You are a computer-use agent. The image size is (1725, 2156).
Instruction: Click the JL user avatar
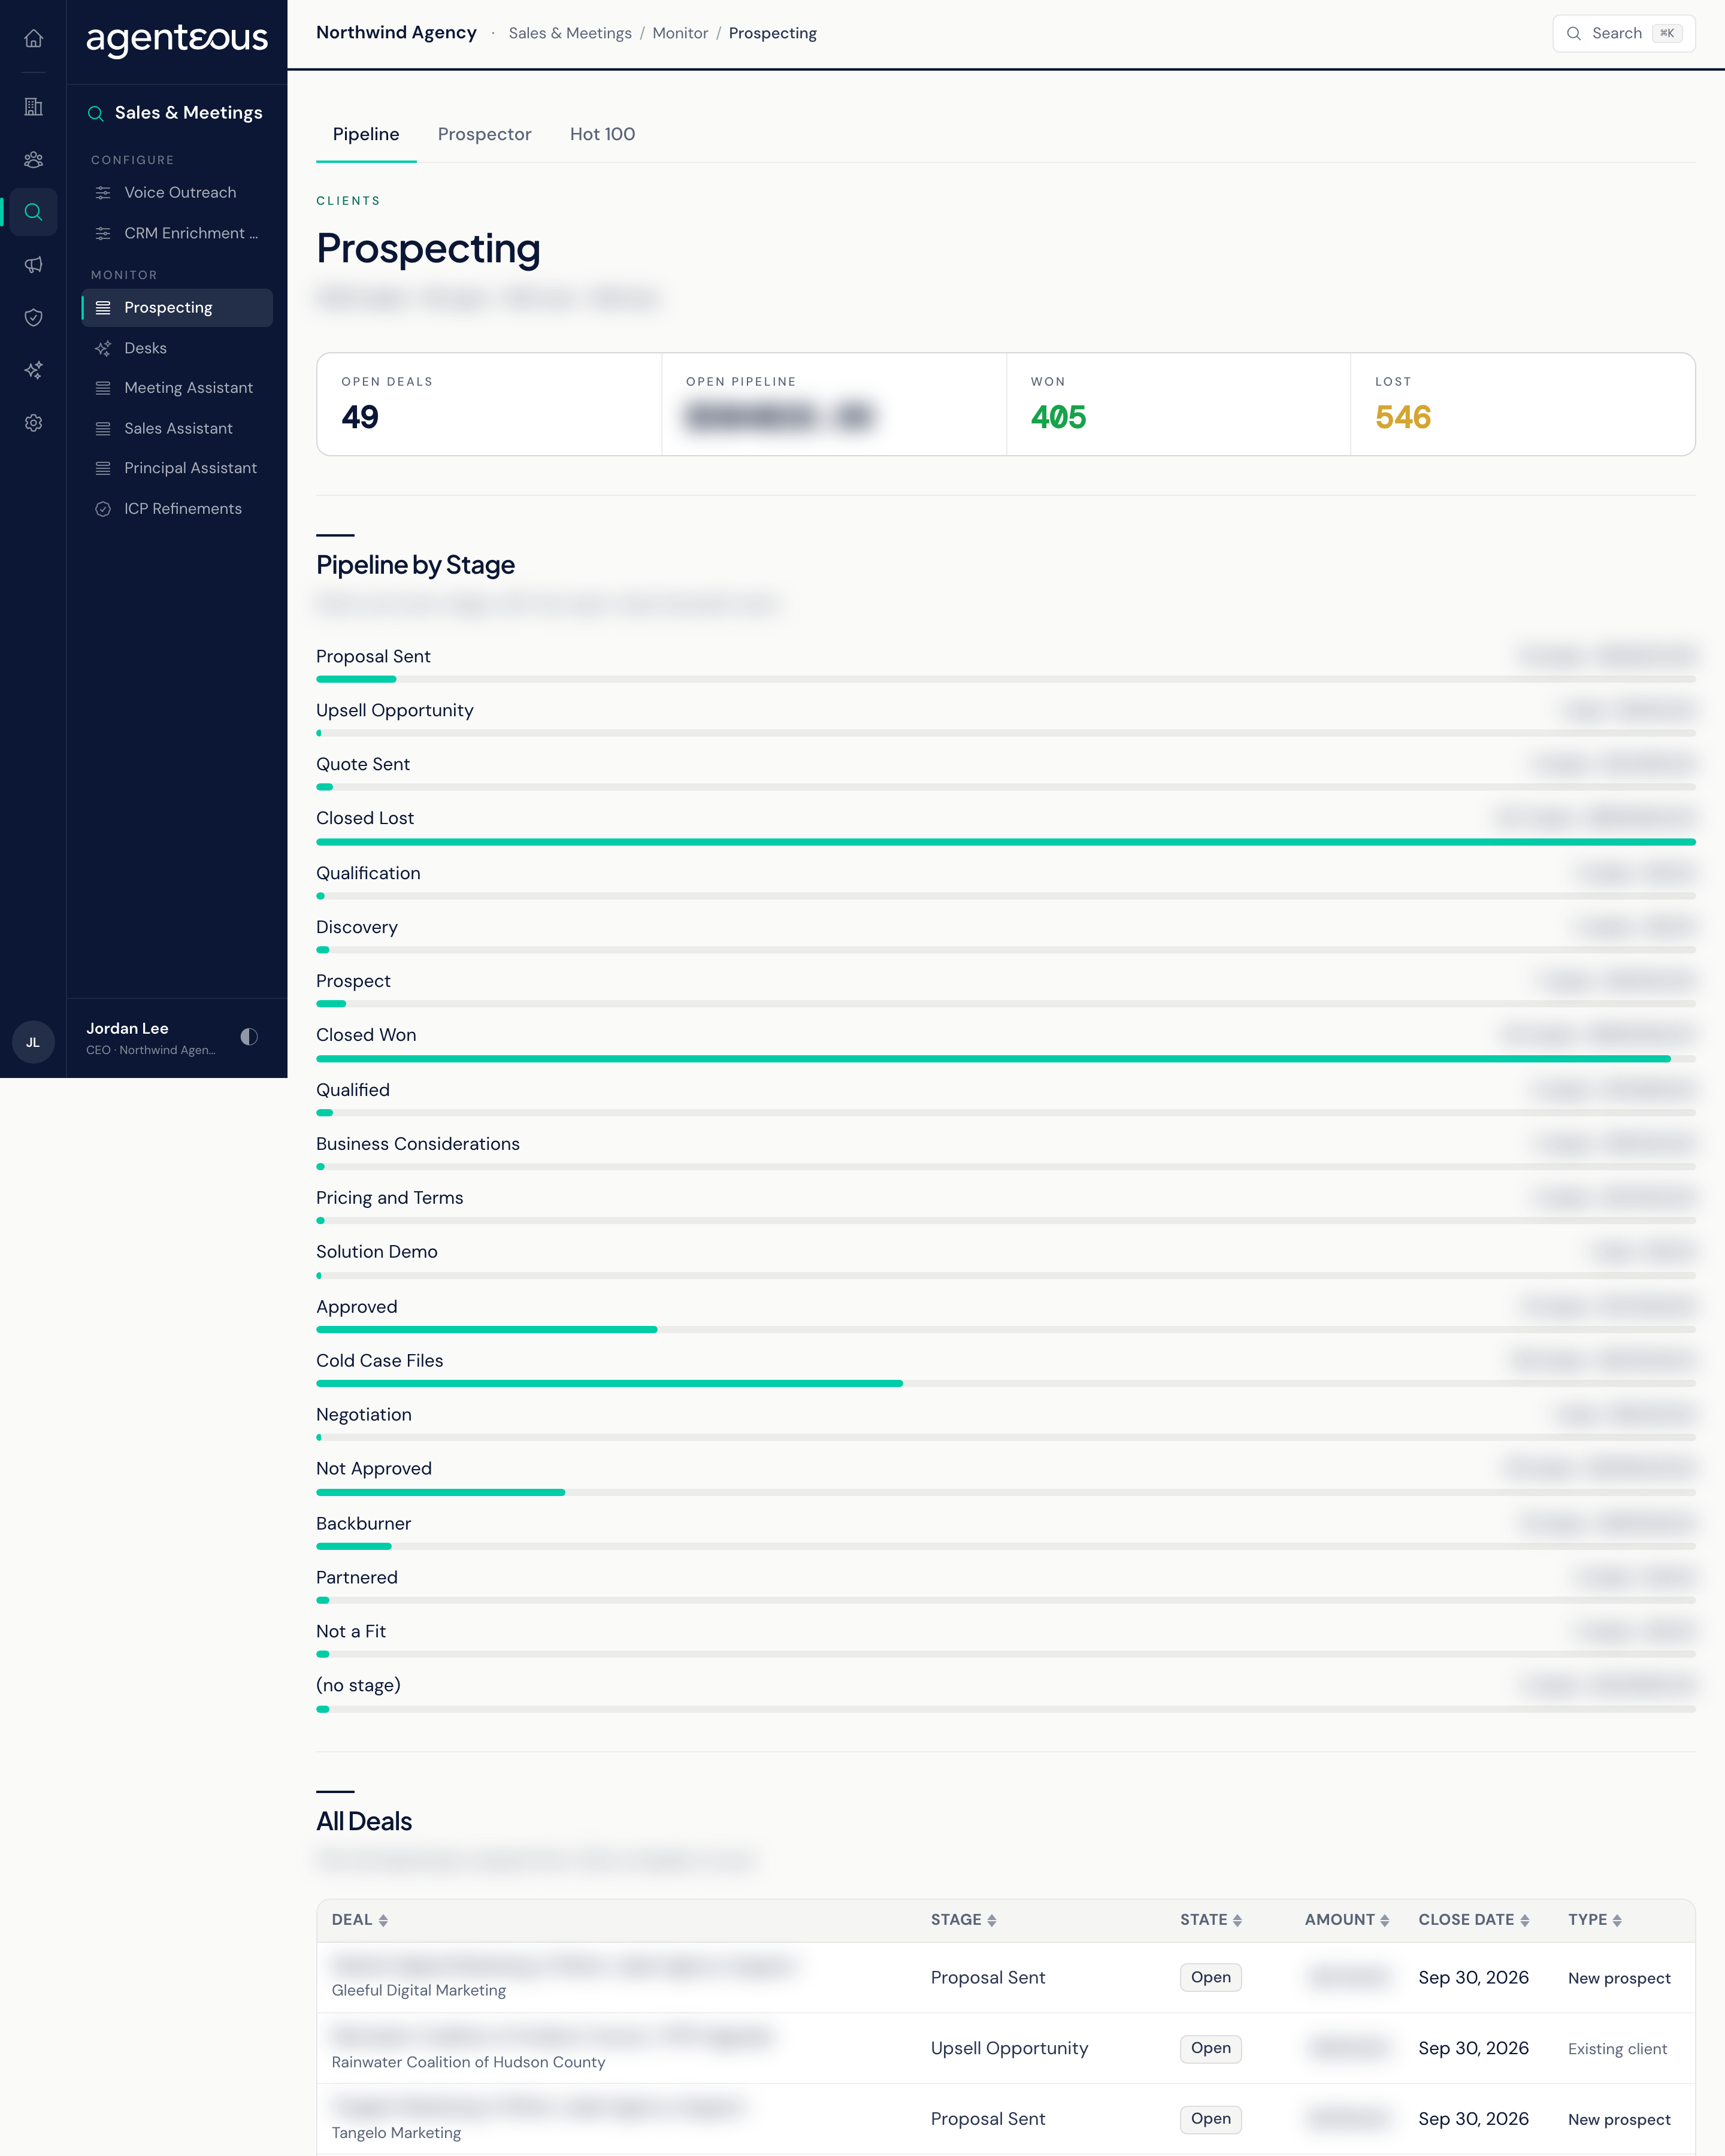(x=33, y=1042)
